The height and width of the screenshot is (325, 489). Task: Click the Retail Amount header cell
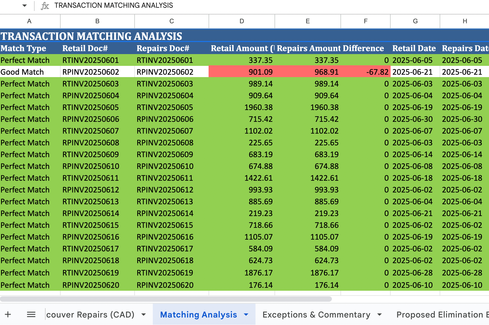pos(242,48)
